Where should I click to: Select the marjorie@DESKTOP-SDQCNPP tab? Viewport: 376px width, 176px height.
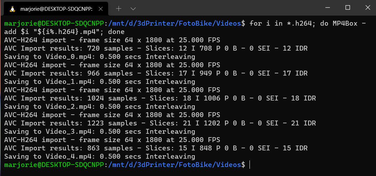(x=55, y=9)
